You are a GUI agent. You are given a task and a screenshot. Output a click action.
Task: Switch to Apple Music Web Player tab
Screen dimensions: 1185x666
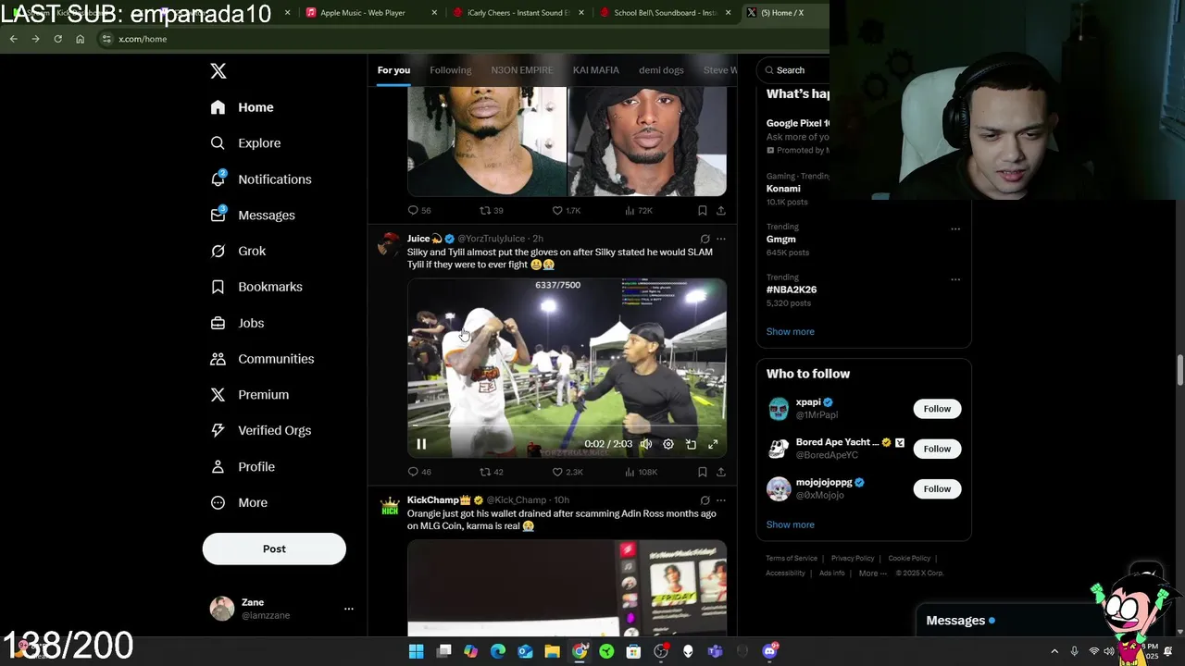coord(362,13)
